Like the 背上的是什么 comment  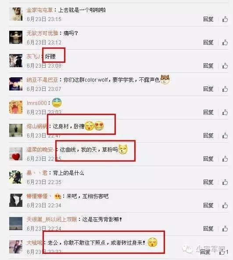click(225, 182)
